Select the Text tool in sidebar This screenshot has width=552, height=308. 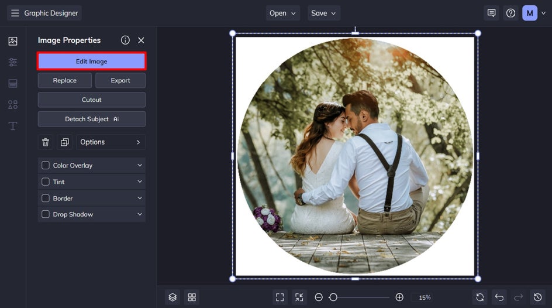point(13,126)
